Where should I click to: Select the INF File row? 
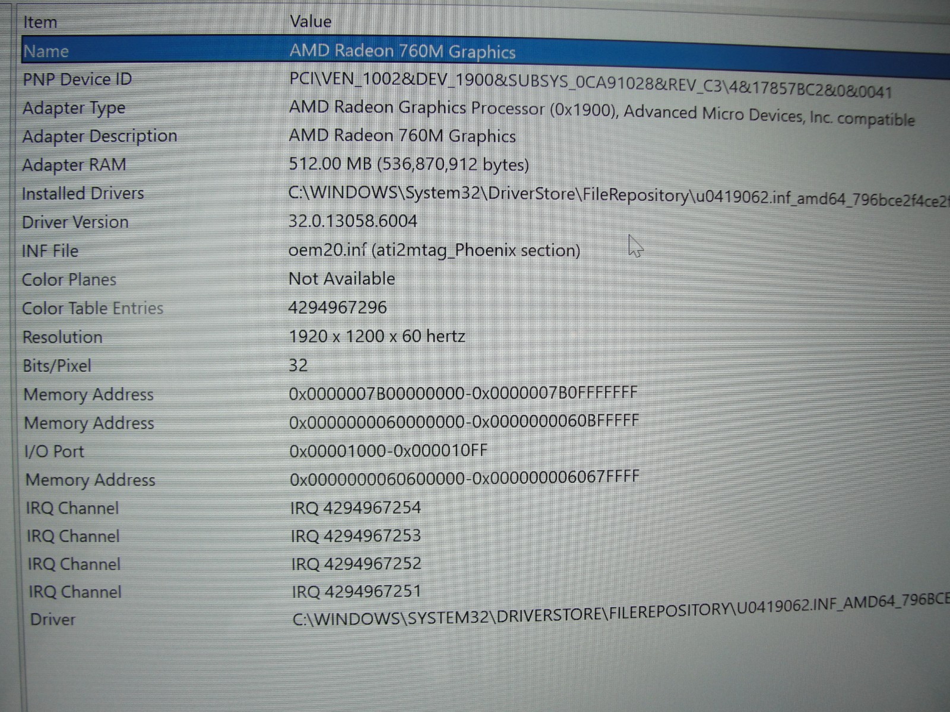pyautogui.click(x=50, y=251)
